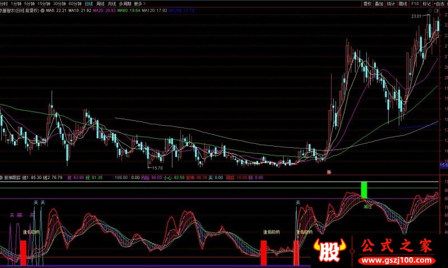Click the MA5: 22.21 value

[56, 11]
